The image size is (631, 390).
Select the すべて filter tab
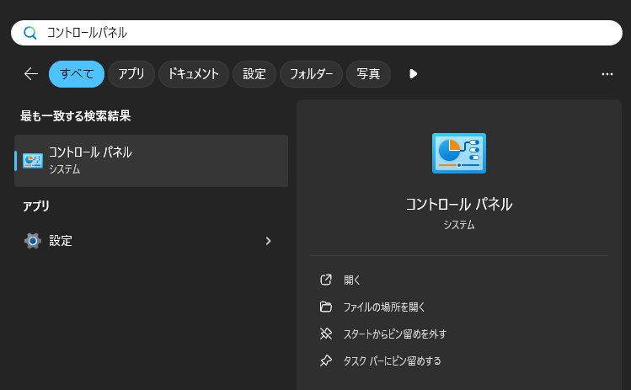(77, 74)
